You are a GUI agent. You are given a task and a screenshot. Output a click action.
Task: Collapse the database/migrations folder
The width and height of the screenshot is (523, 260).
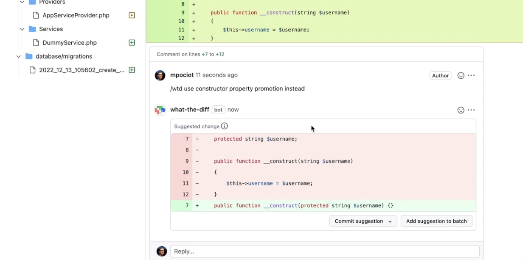coord(19,57)
